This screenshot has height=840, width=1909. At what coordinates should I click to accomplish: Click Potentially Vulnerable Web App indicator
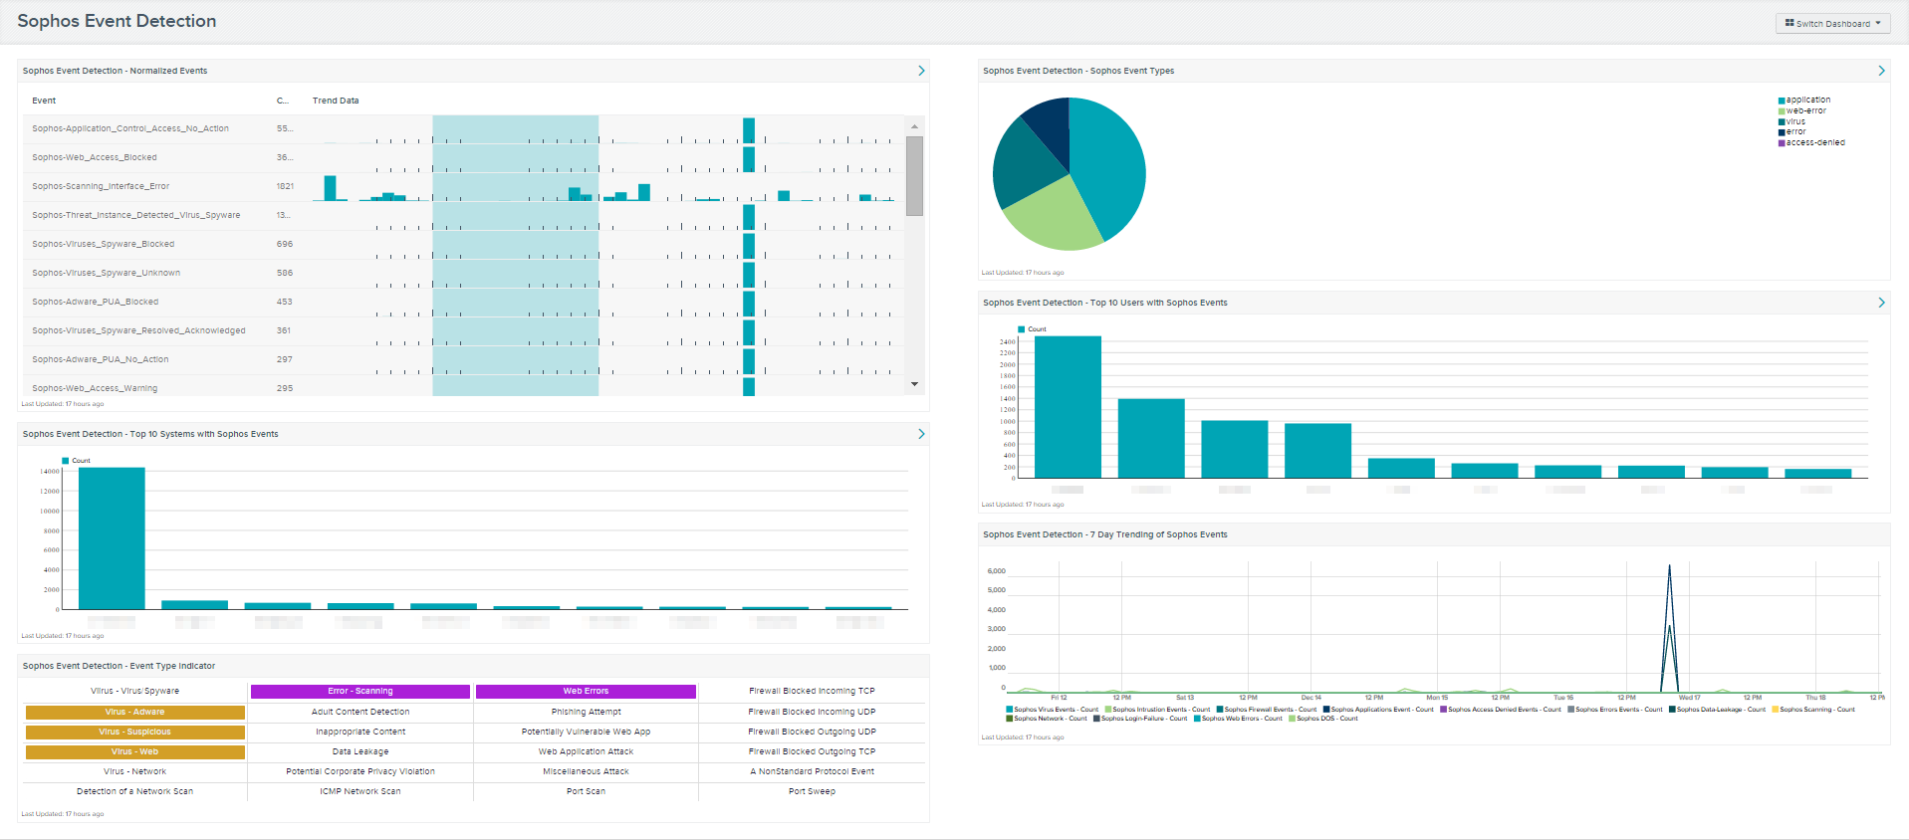[586, 732]
